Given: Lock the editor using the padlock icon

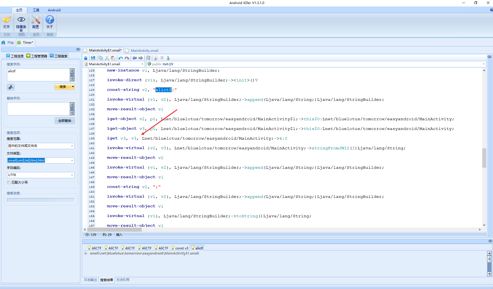Looking at the screenshot, I should (x=86, y=58).
